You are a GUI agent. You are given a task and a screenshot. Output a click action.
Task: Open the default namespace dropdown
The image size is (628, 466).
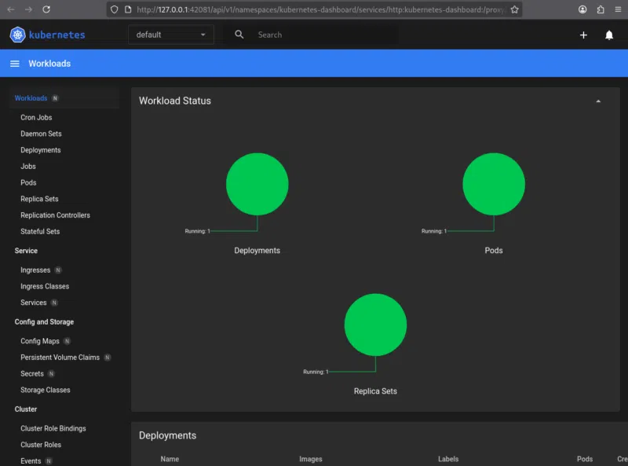[x=170, y=35]
